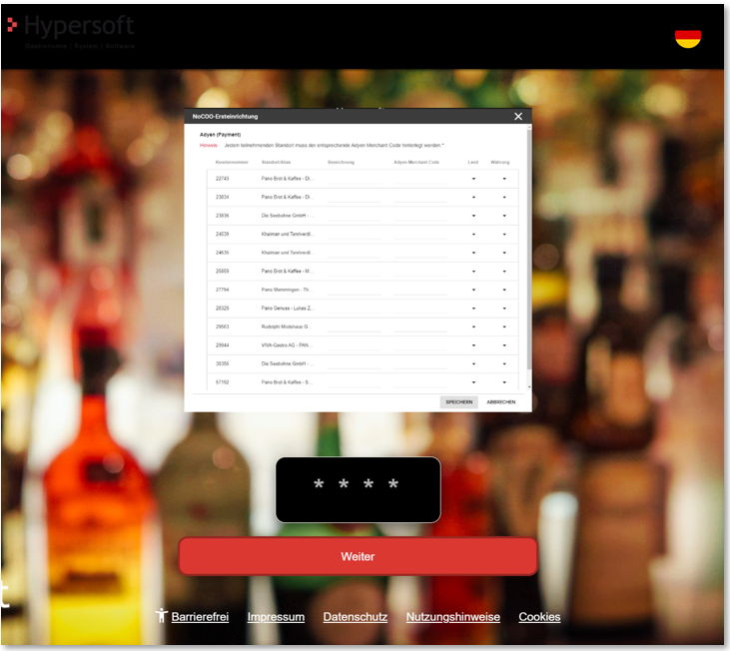Open Währung dropdown for customer 23834
Viewport: 730px width, 651px height.
pos(504,198)
